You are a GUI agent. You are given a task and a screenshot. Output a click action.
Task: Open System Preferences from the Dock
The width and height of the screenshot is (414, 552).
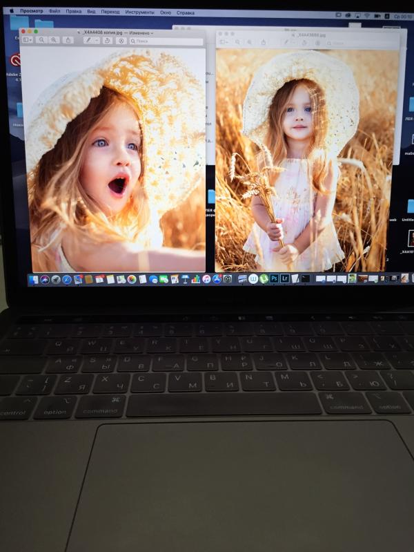pyautogui.click(x=228, y=280)
